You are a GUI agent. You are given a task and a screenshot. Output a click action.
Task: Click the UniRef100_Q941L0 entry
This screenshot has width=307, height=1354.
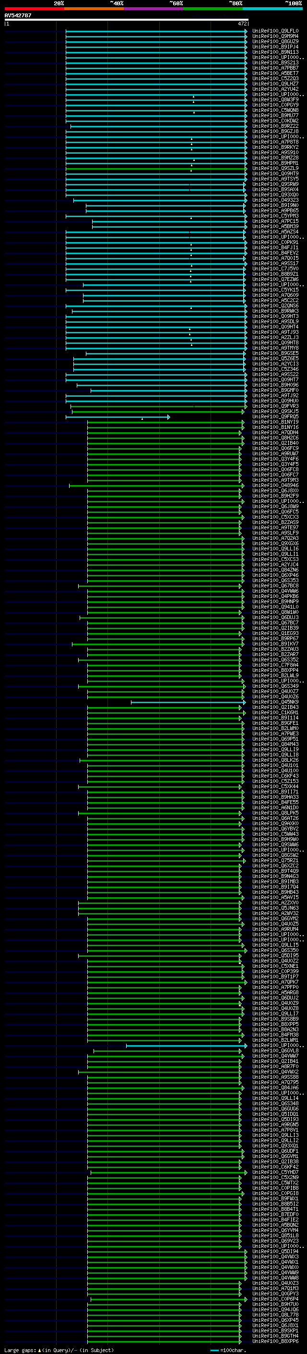(x=275, y=607)
